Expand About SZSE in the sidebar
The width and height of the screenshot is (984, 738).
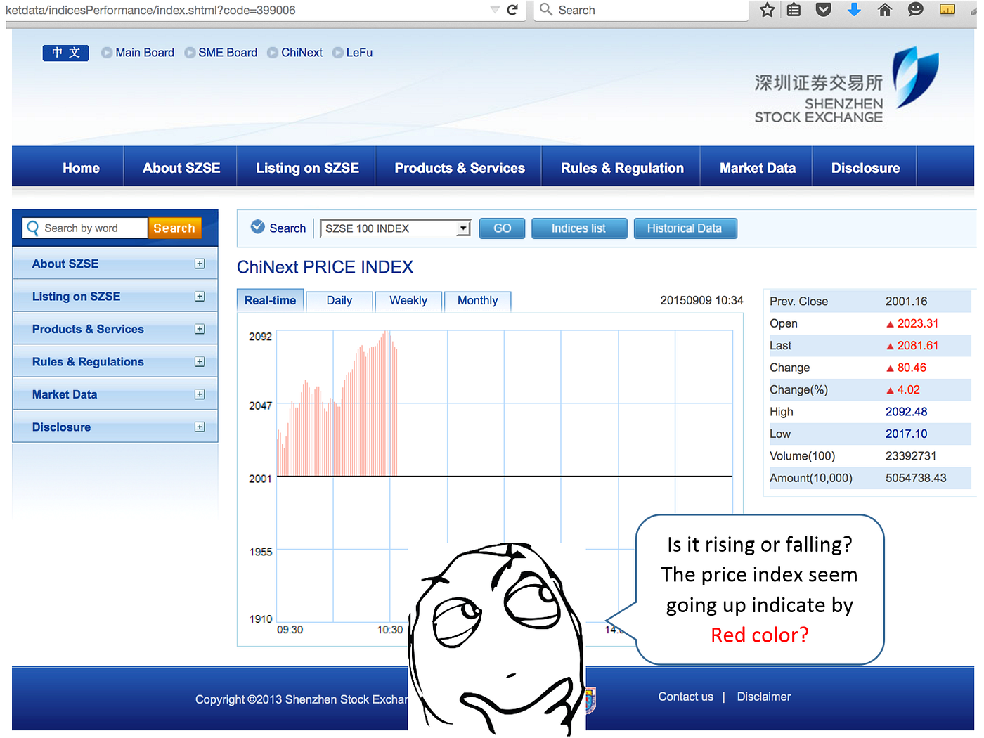pos(200,264)
